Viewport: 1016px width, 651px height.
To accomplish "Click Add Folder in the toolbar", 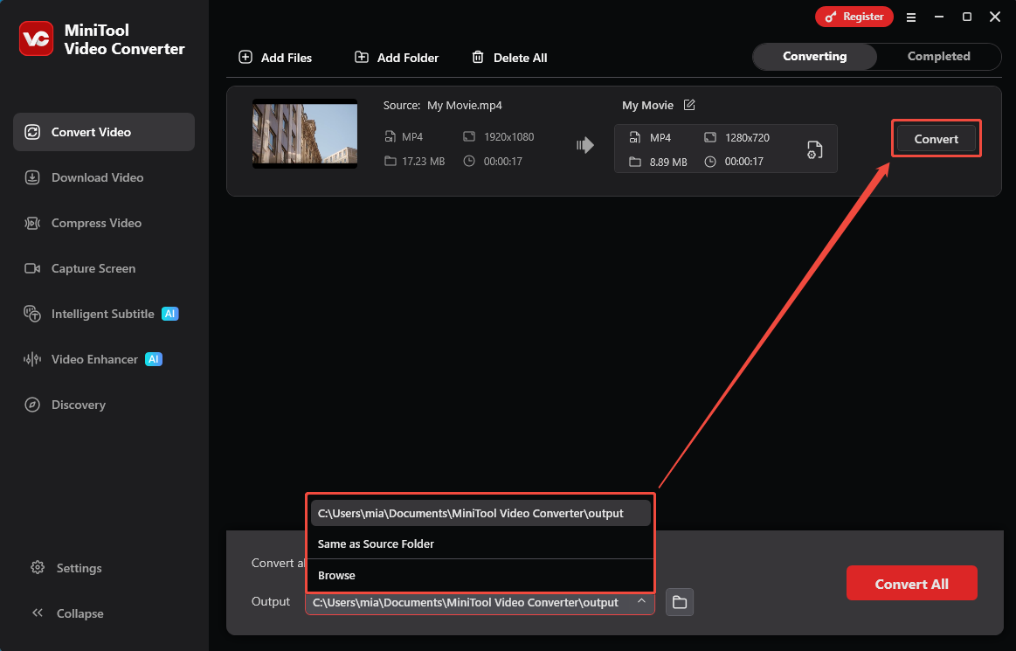I will tap(397, 58).
